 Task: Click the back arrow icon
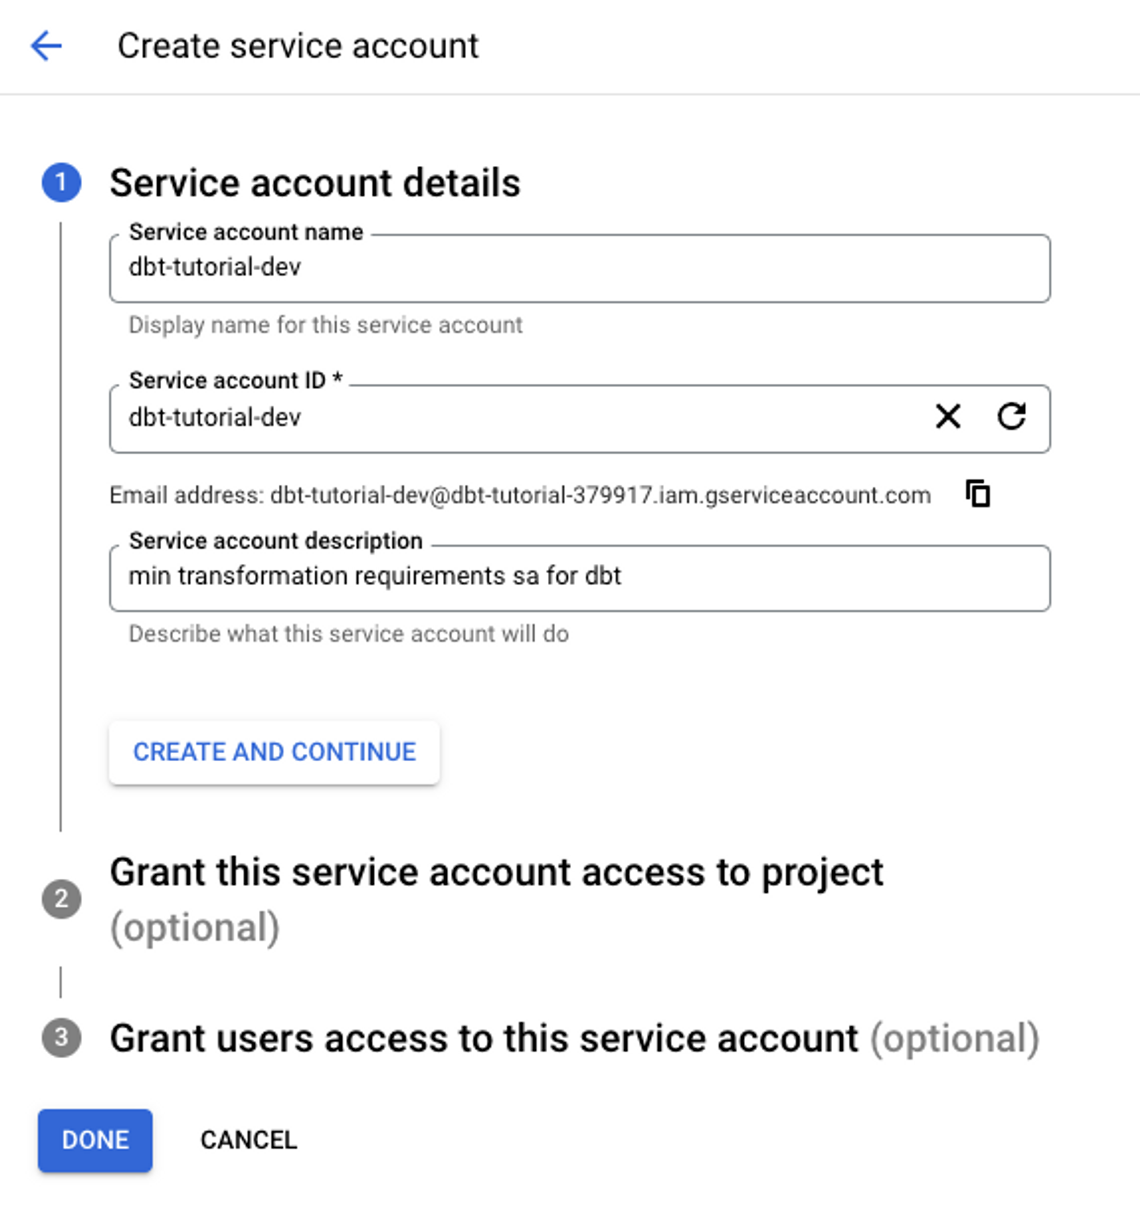tap(46, 46)
